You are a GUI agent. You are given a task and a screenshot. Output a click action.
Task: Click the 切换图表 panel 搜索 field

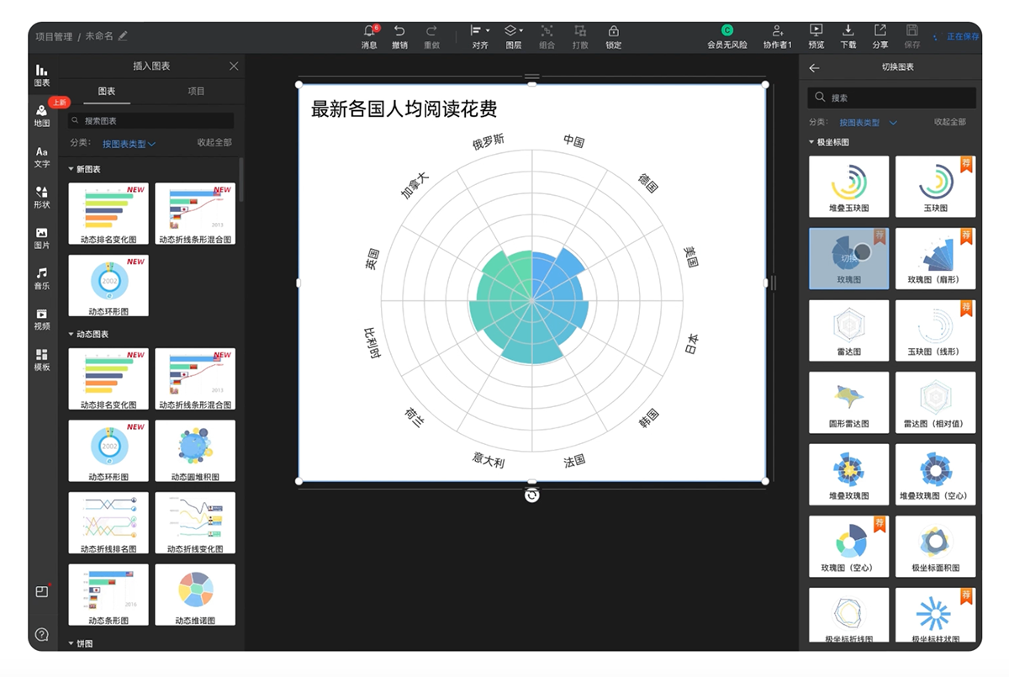click(892, 98)
